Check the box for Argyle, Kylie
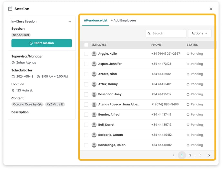 coord(86,54)
